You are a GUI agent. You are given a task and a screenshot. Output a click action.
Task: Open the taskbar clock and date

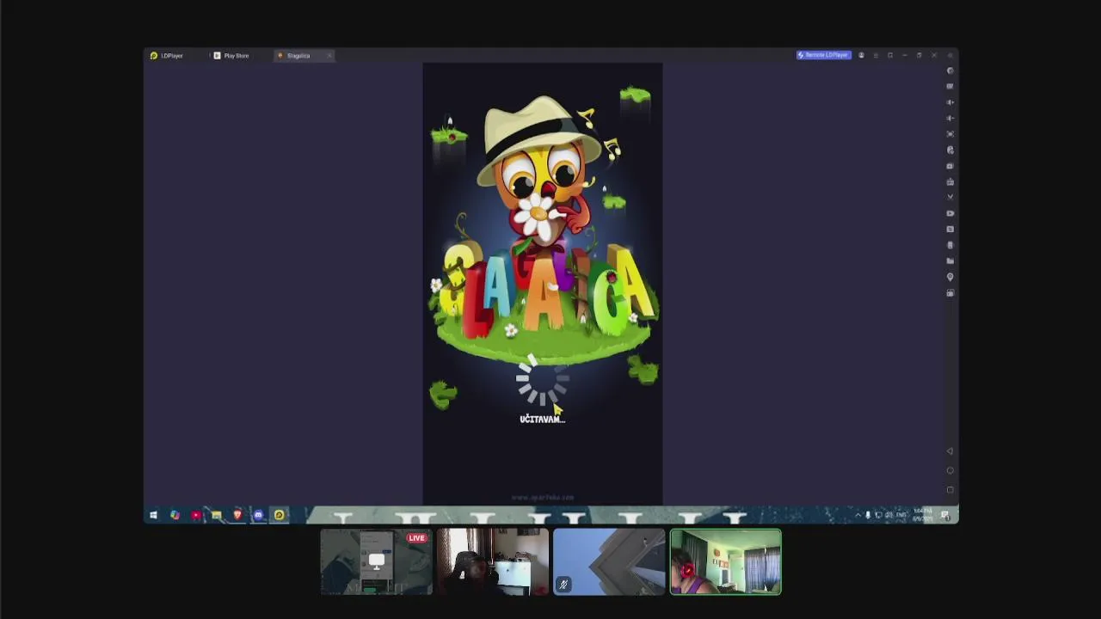pos(921,515)
